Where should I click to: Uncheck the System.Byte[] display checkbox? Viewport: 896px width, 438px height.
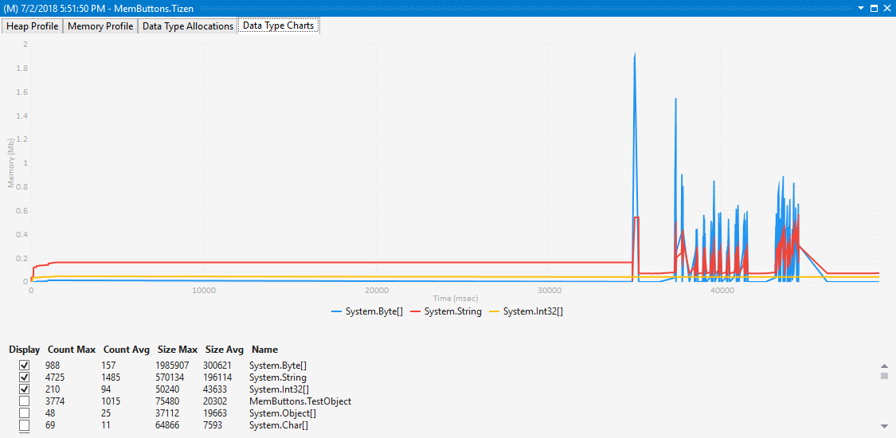click(x=24, y=366)
